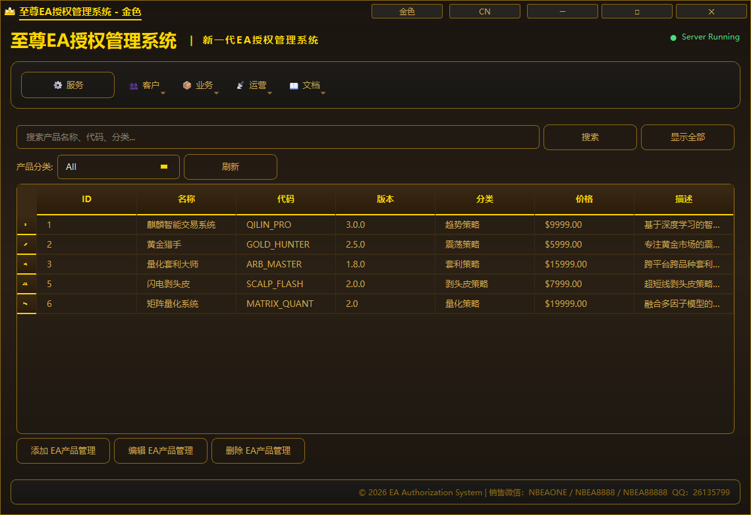Click the 文档 open book icon
The width and height of the screenshot is (751, 515).
pos(294,86)
